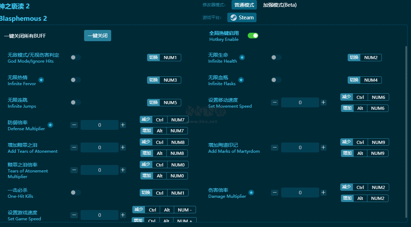Switch to 普通模式 trainer mode tab

click(x=244, y=5)
